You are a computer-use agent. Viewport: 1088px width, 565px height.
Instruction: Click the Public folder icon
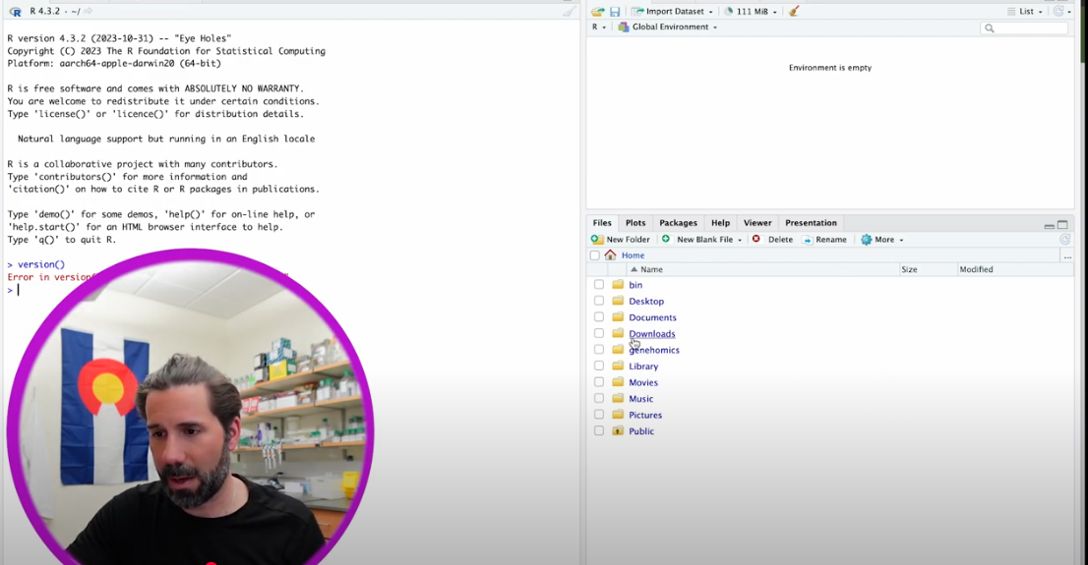[618, 430]
